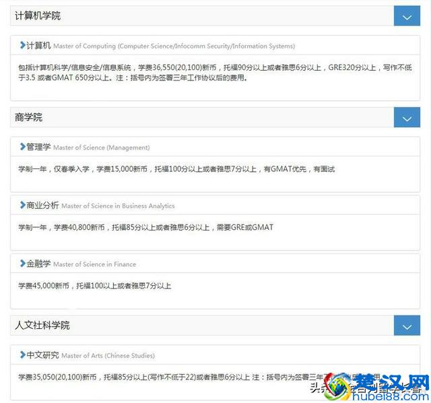Screen dimensions: 431x403
Task: Open the 商业分析 Business Analytics program title
Action: pyautogui.click(x=100, y=206)
